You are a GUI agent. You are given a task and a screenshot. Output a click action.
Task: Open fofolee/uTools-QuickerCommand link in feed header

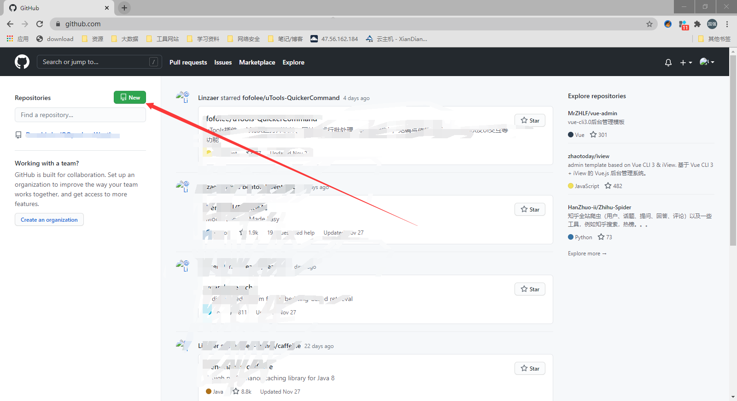coord(291,98)
